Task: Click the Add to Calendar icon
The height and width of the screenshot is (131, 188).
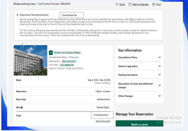Action: click(x=130, y=4)
